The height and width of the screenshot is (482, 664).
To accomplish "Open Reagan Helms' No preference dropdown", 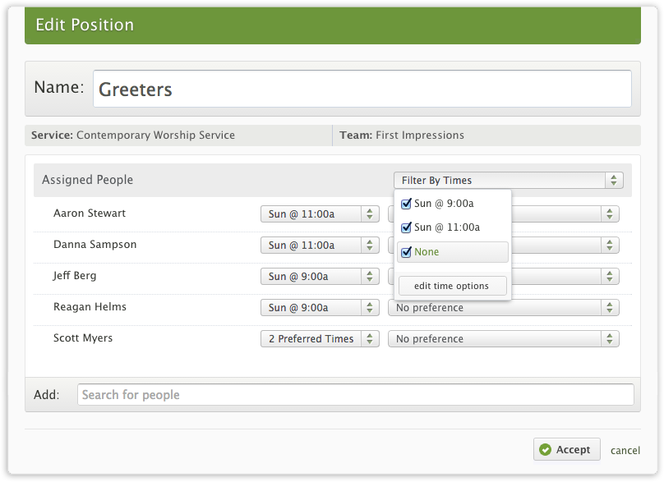I will click(503, 308).
